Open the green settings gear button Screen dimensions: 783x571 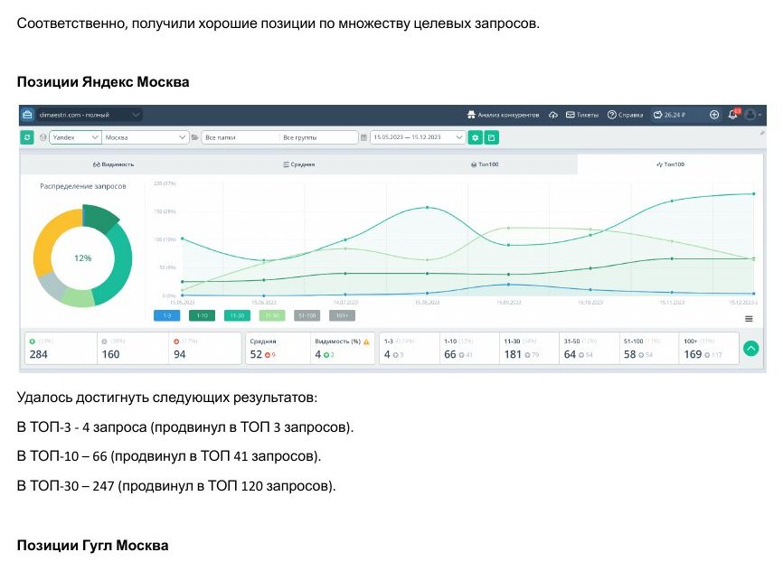point(475,137)
